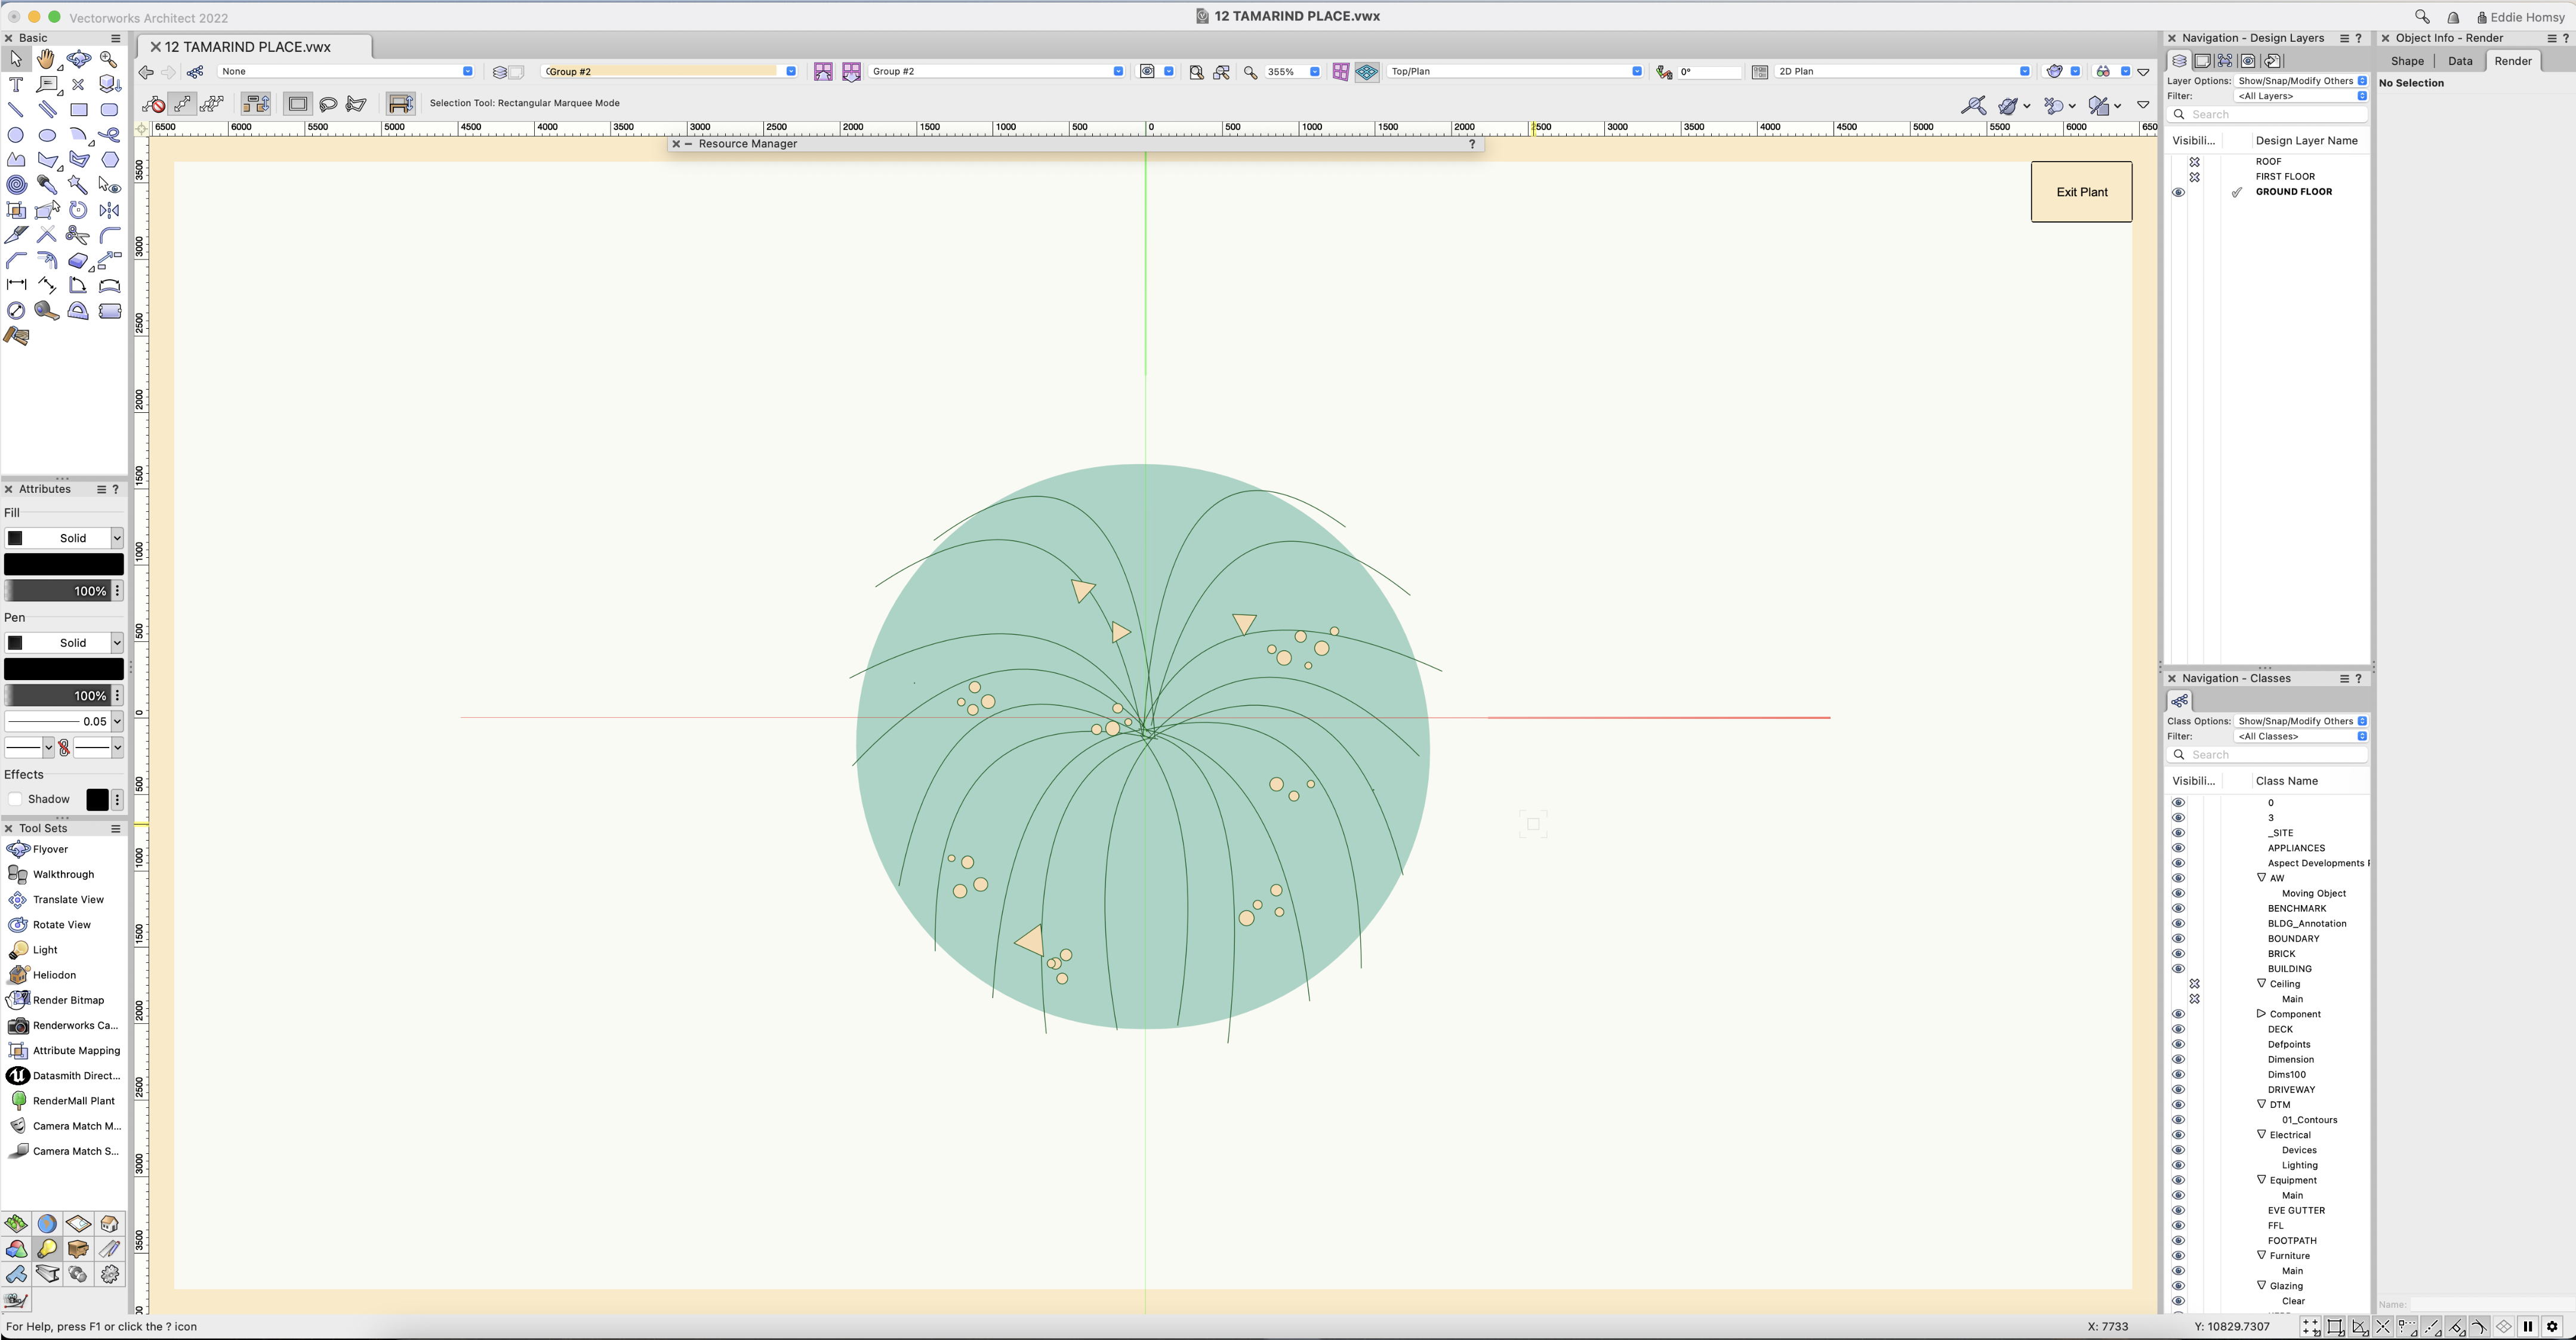
Task: Collapse the DTM class tree
Action: click(2261, 1104)
